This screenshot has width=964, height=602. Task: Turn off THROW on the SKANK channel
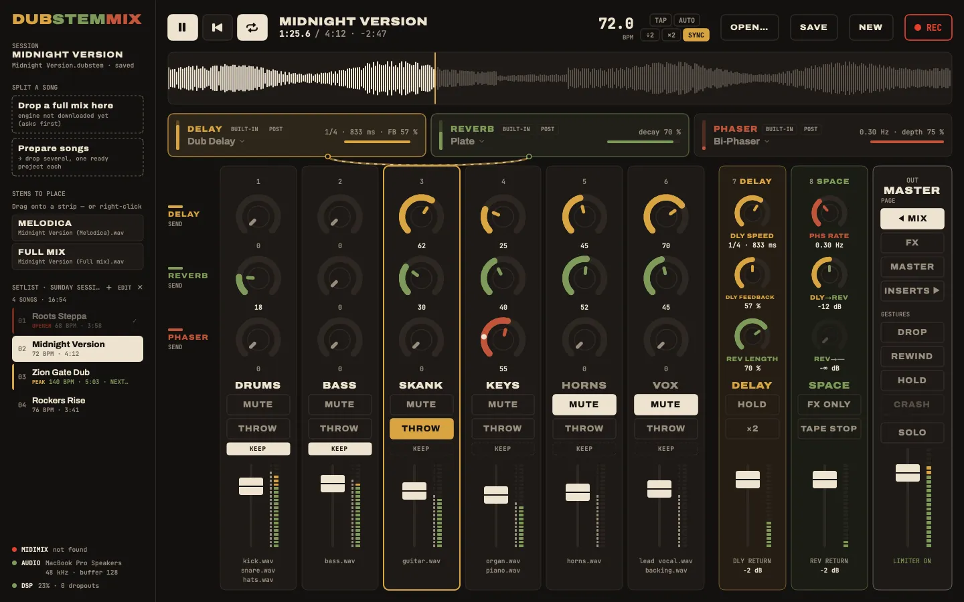point(421,429)
